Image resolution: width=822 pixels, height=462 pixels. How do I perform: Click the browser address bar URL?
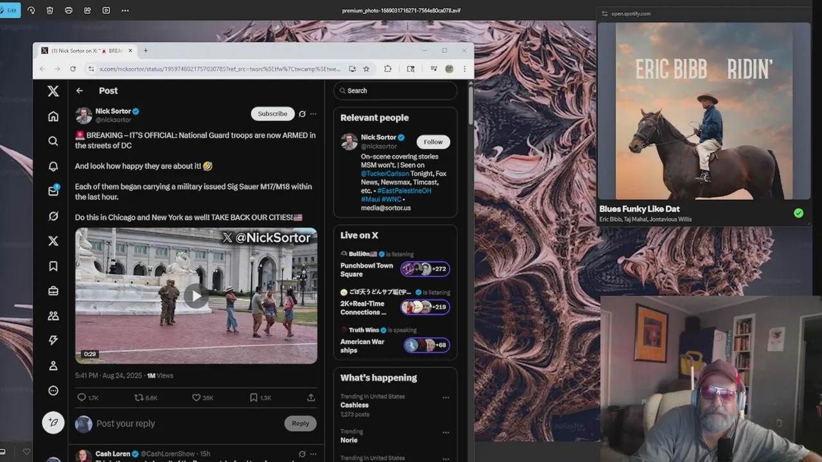point(220,69)
